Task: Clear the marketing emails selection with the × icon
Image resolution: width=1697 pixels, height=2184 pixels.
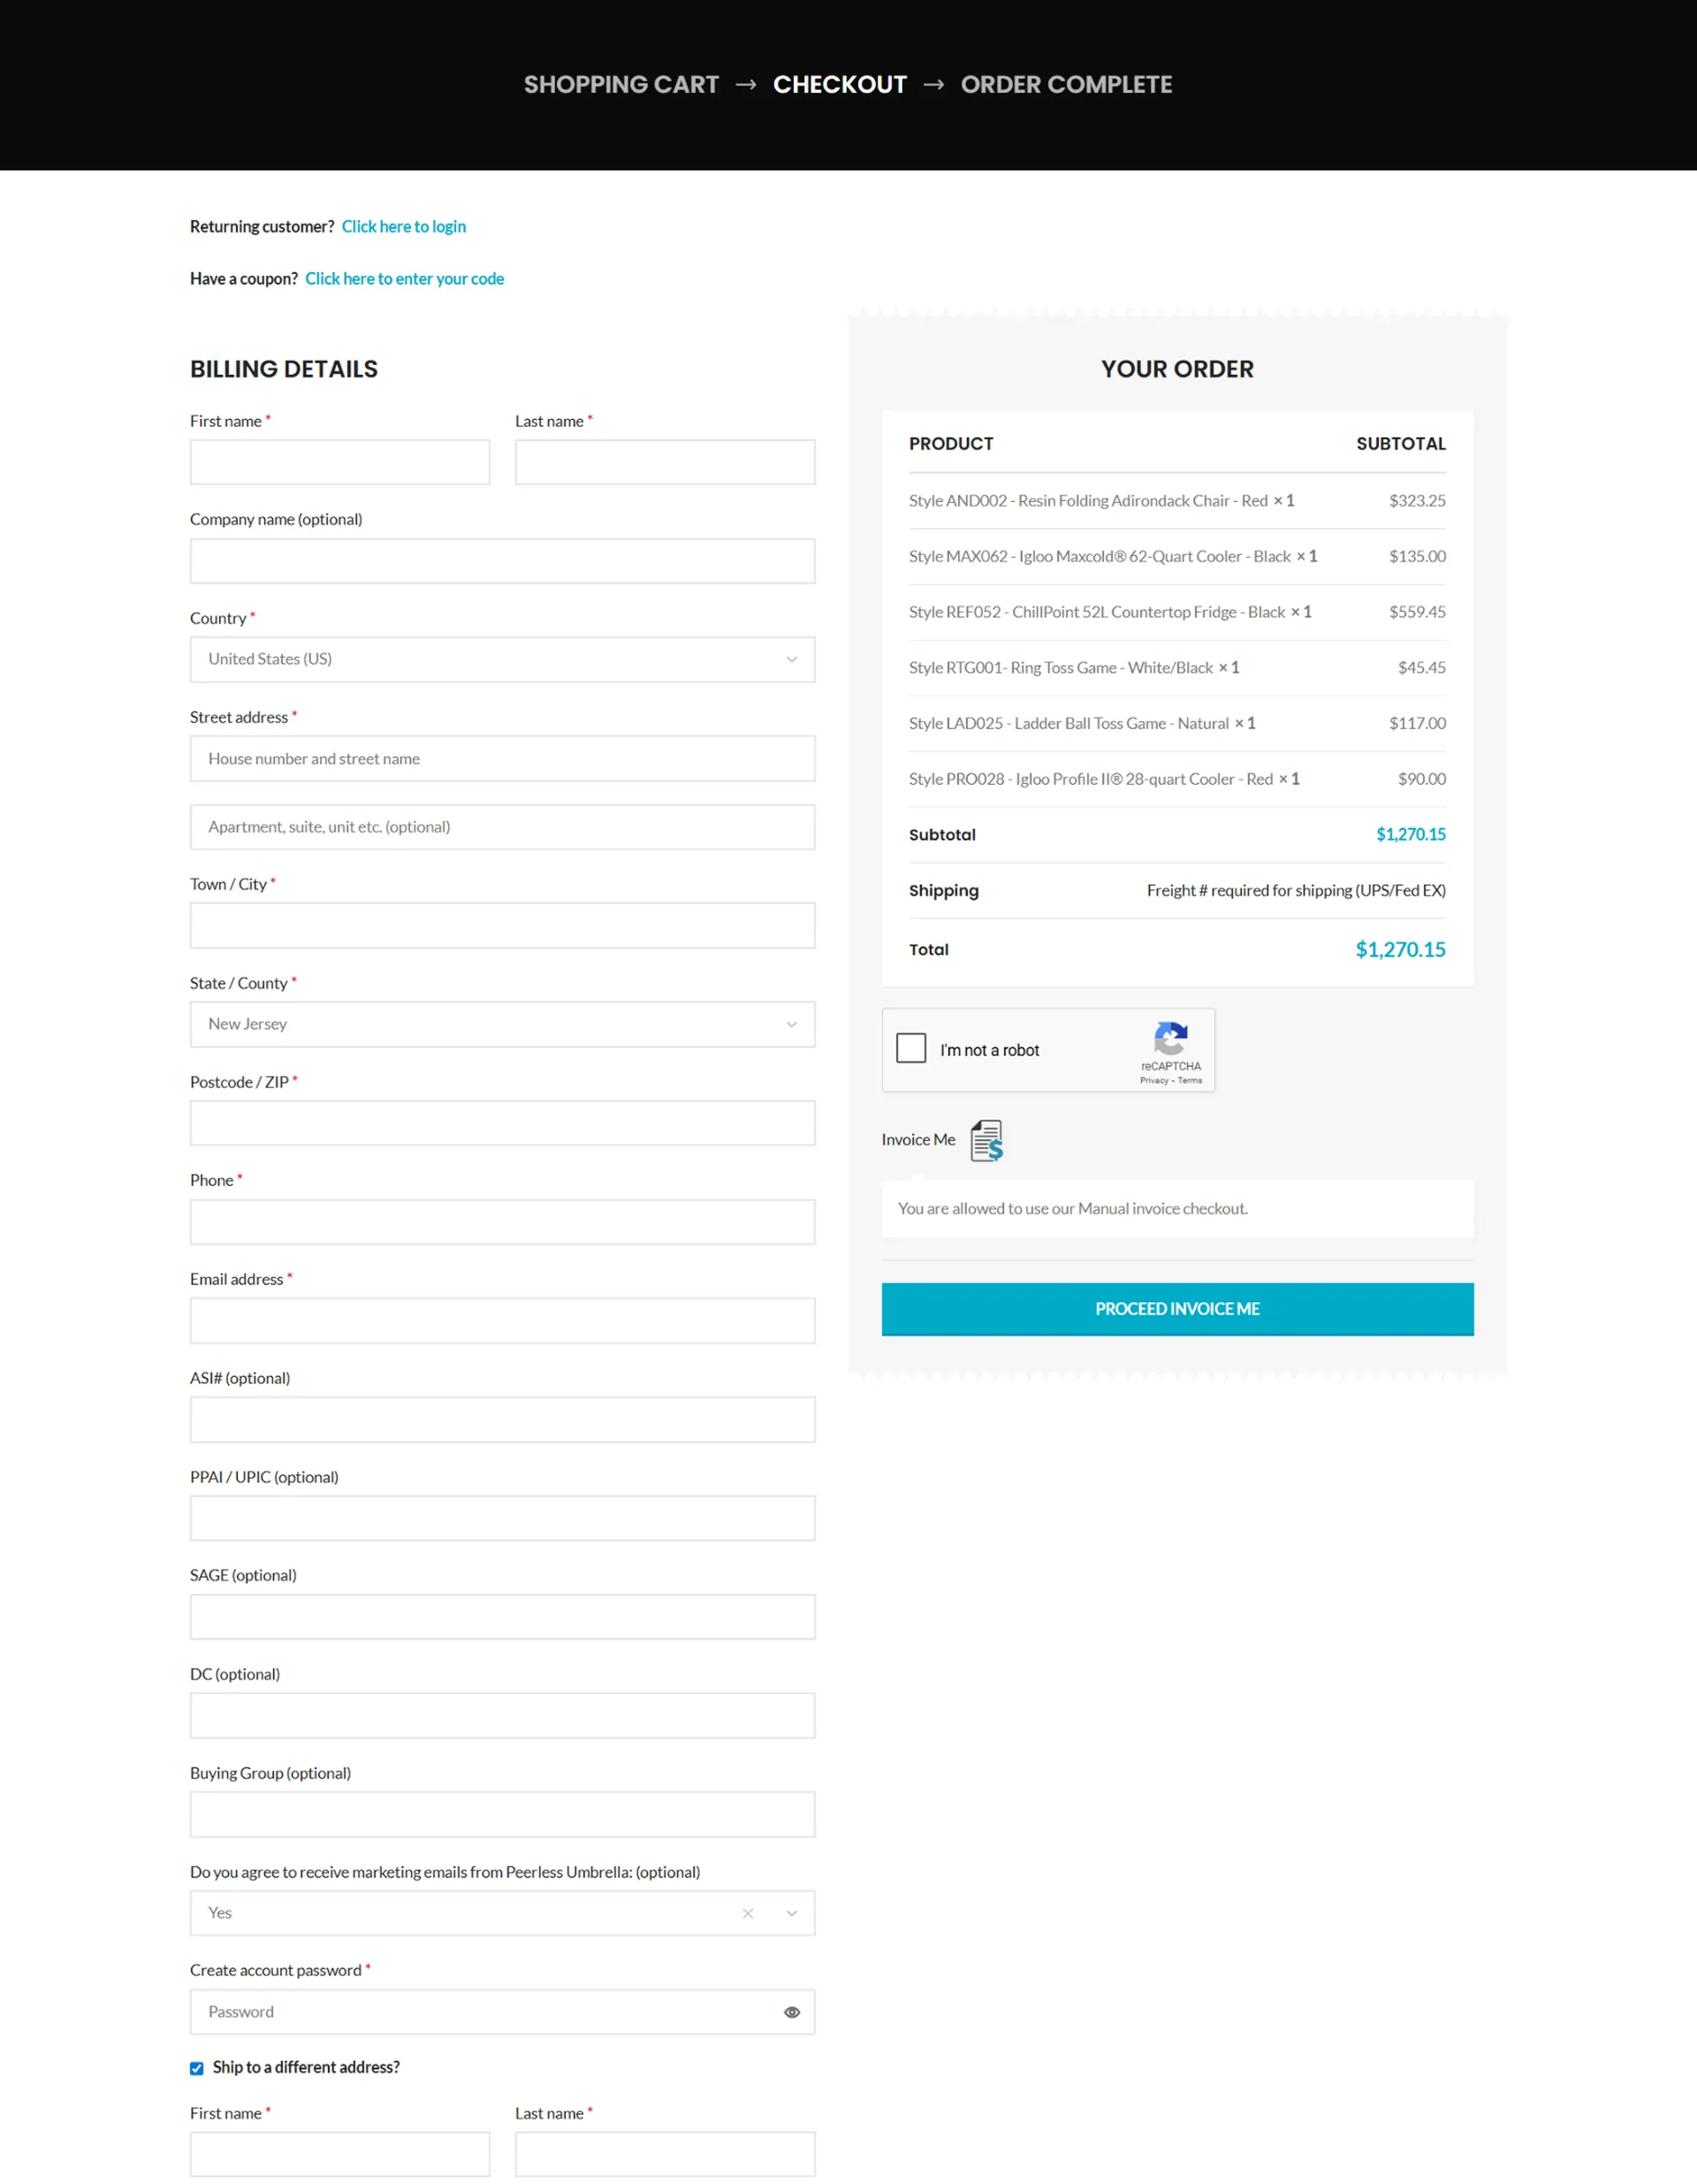Action: coord(748,1913)
